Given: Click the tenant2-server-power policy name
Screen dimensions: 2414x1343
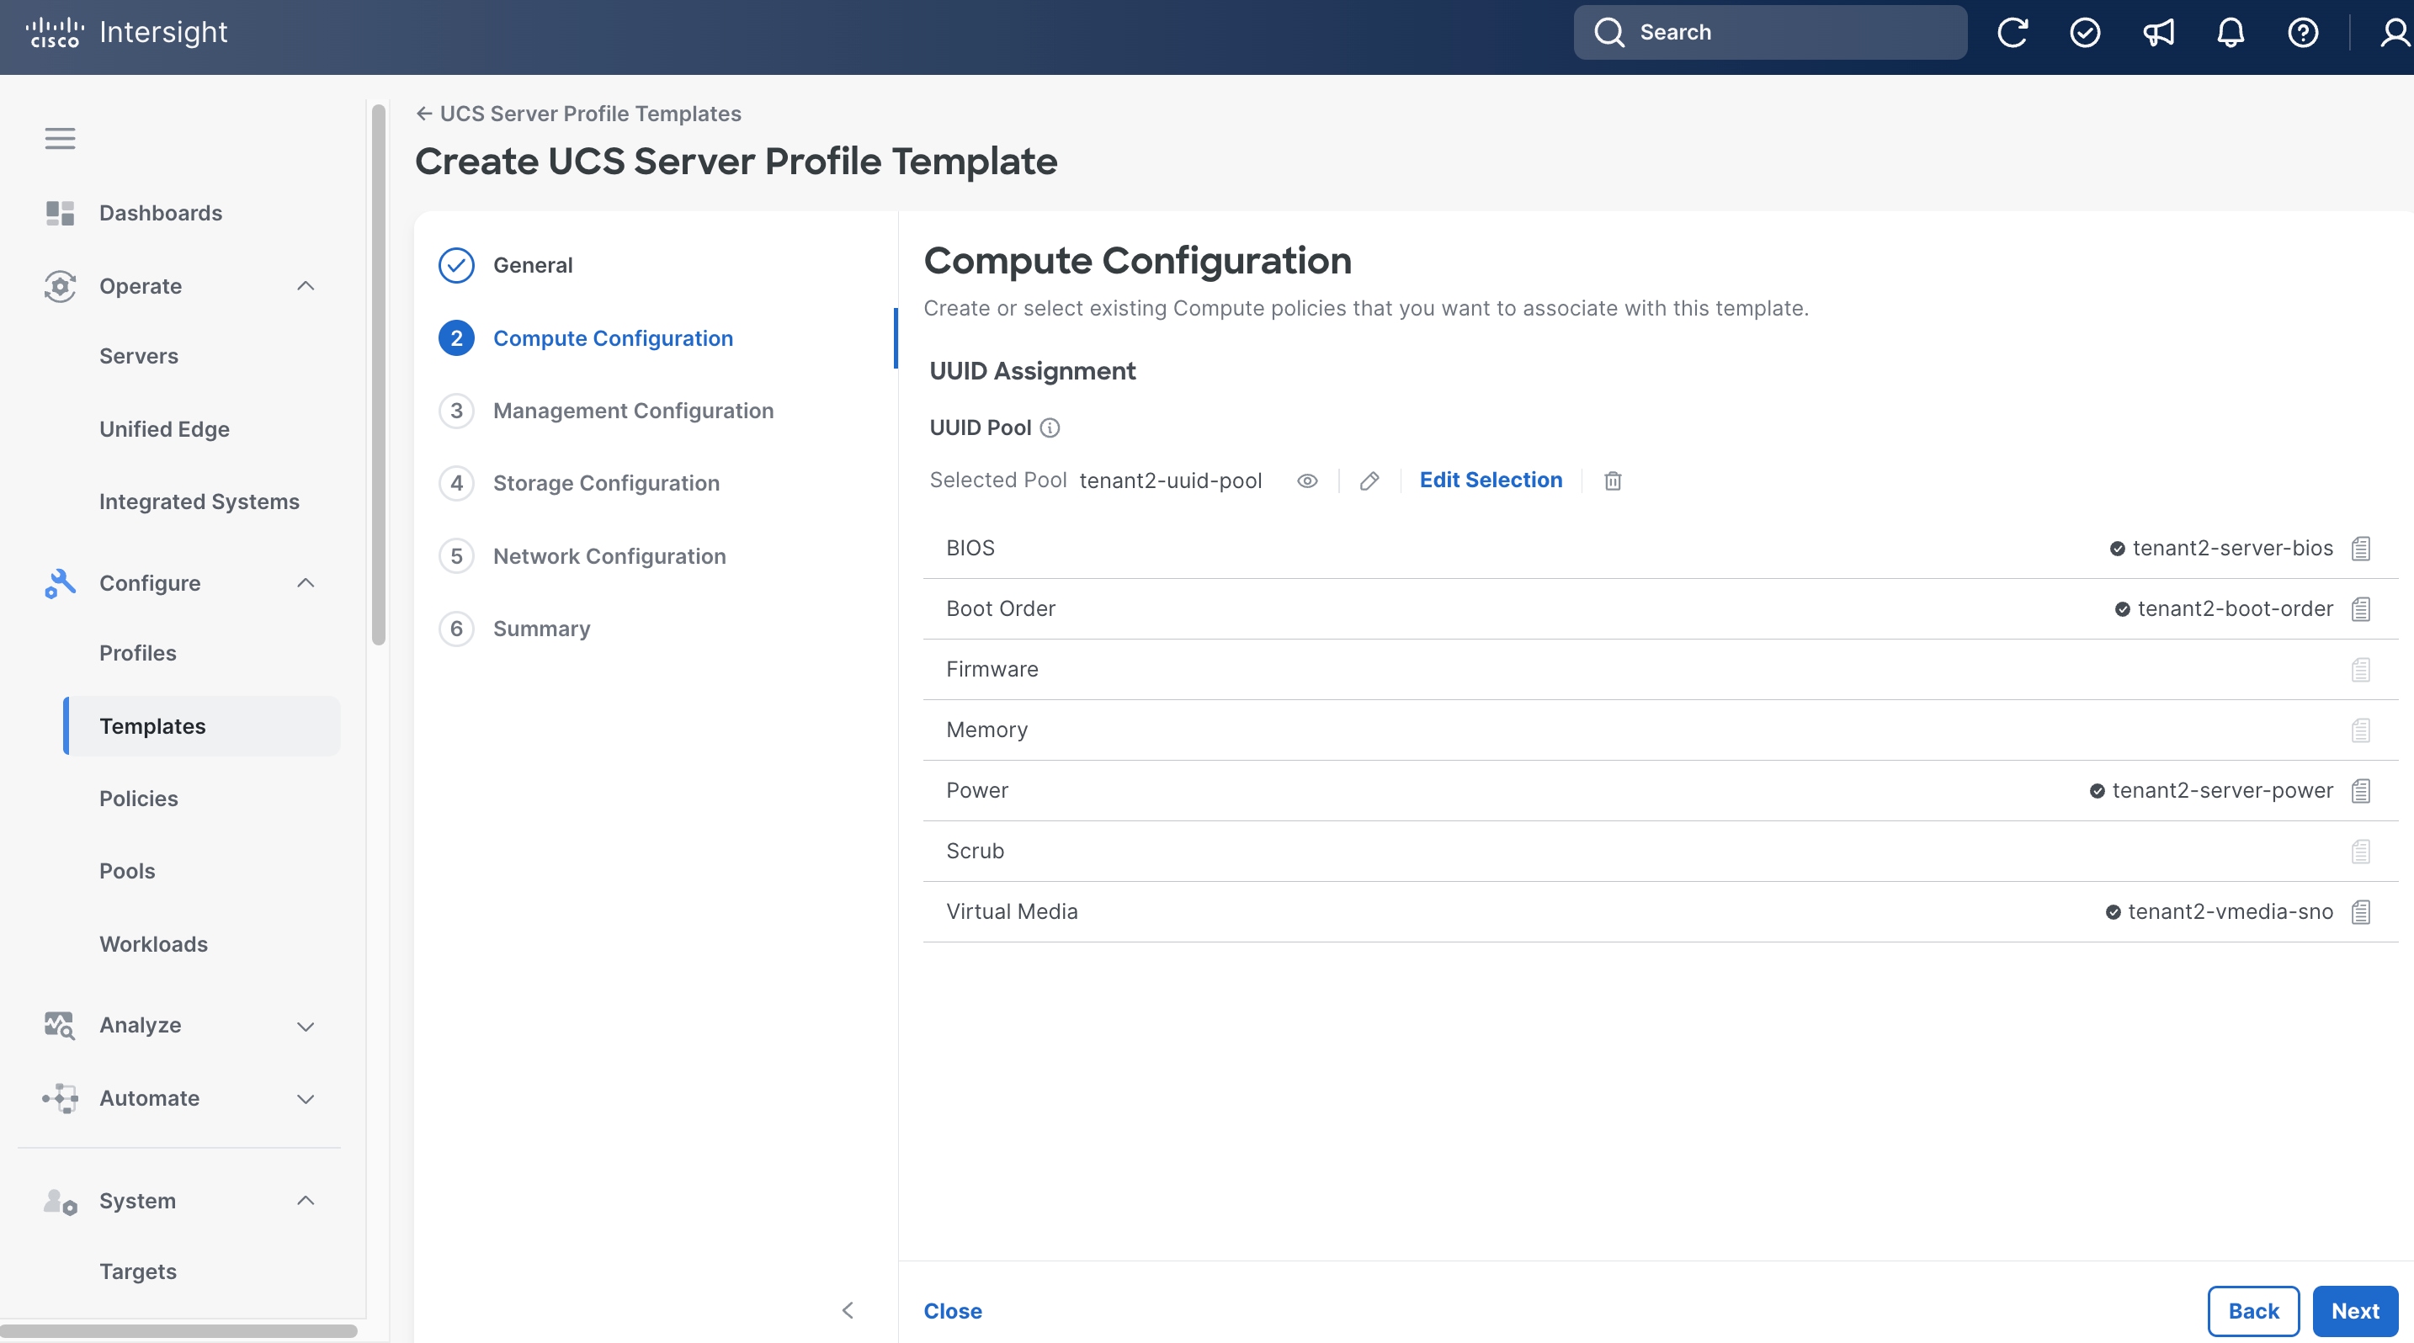Looking at the screenshot, I should point(2222,790).
